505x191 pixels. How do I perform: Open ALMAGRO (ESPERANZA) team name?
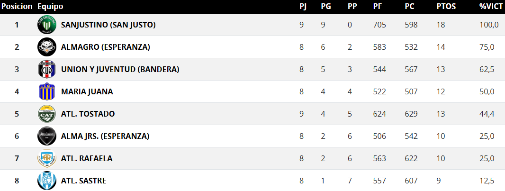coord(106,47)
